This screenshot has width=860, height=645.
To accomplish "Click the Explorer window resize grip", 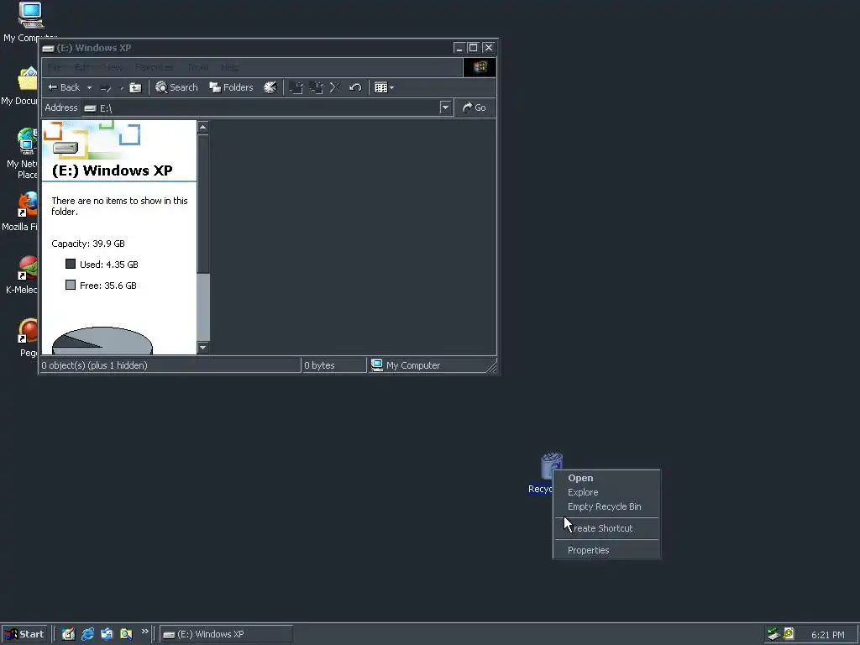I will pyautogui.click(x=492, y=367).
